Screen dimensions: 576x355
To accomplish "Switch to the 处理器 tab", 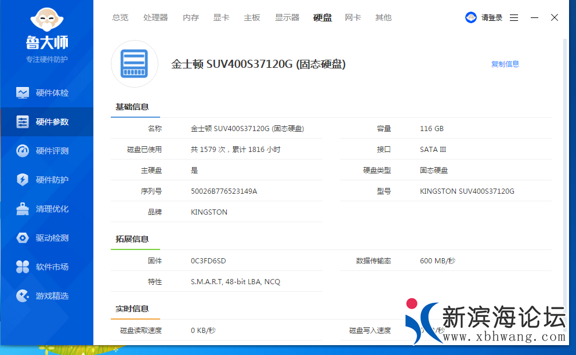I will [155, 17].
